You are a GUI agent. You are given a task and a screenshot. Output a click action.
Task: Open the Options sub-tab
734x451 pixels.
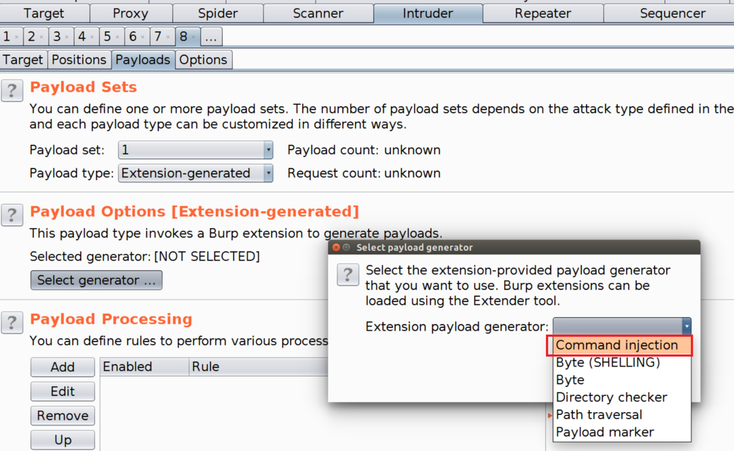[x=203, y=60]
